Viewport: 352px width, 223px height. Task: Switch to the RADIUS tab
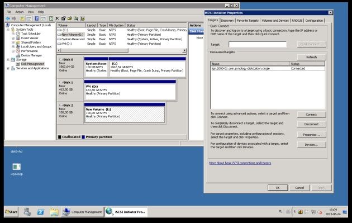[x=297, y=21]
